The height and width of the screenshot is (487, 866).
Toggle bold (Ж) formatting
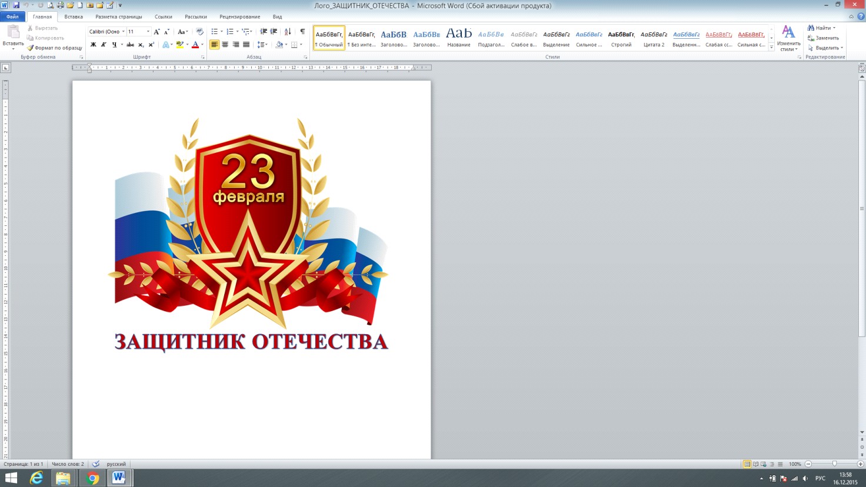click(93, 45)
